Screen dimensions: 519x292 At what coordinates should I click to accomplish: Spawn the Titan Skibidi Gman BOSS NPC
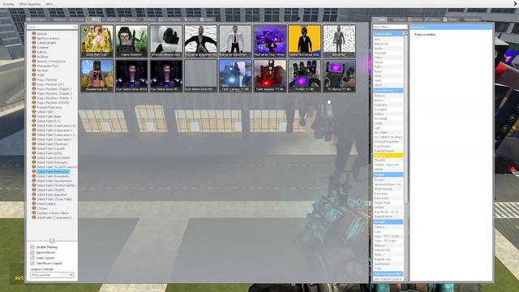click(x=131, y=75)
